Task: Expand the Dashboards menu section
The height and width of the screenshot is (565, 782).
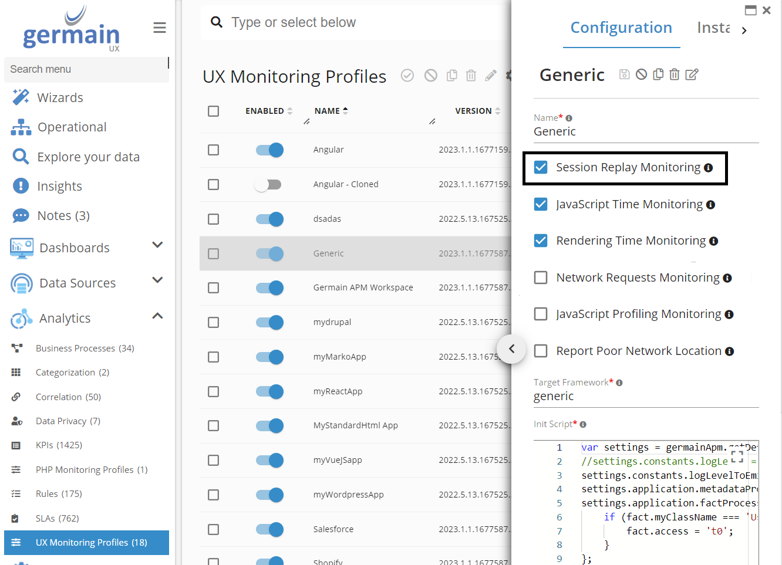Action: coord(157,245)
